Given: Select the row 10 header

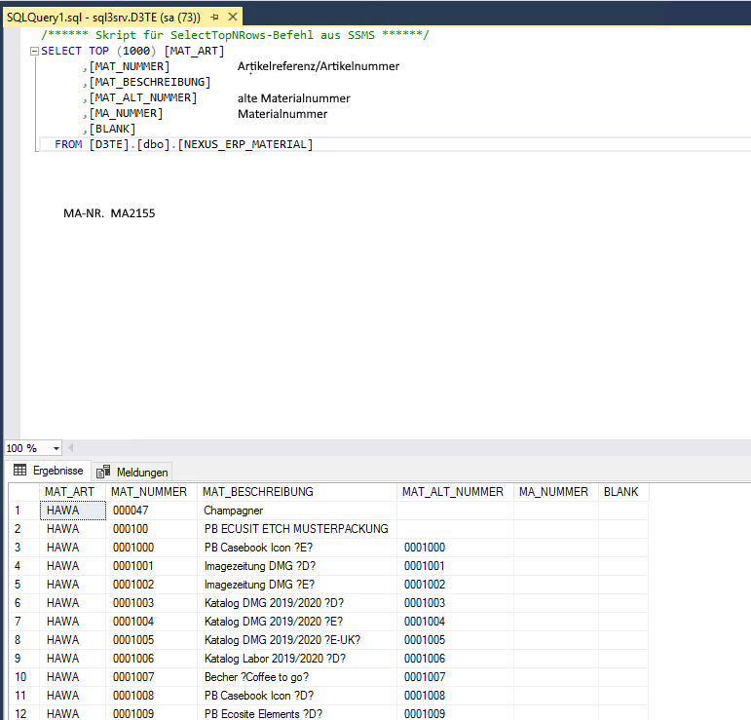Looking at the screenshot, I should 21,677.
